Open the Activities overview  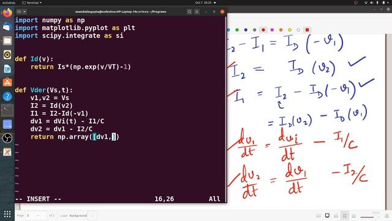coord(9,2)
